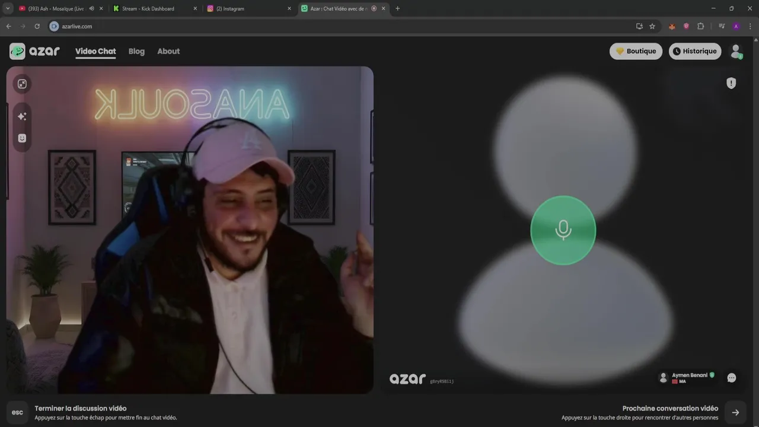
Task: Click the Azar logo in the header
Action: (x=35, y=51)
